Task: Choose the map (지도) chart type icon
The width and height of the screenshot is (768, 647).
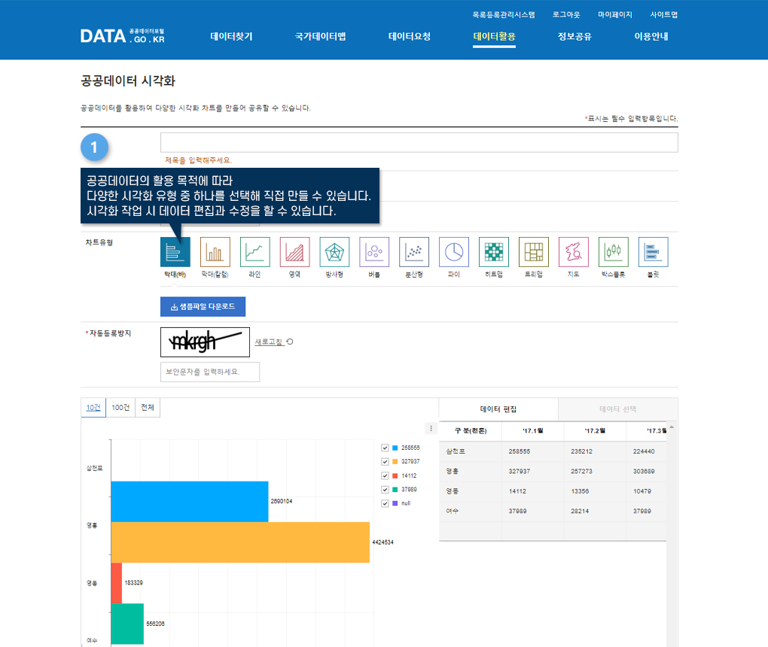Action: click(574, 252)
